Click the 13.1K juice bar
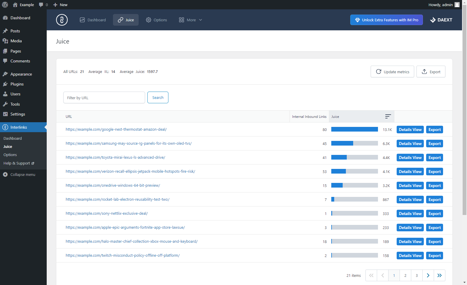 [355, 129]
